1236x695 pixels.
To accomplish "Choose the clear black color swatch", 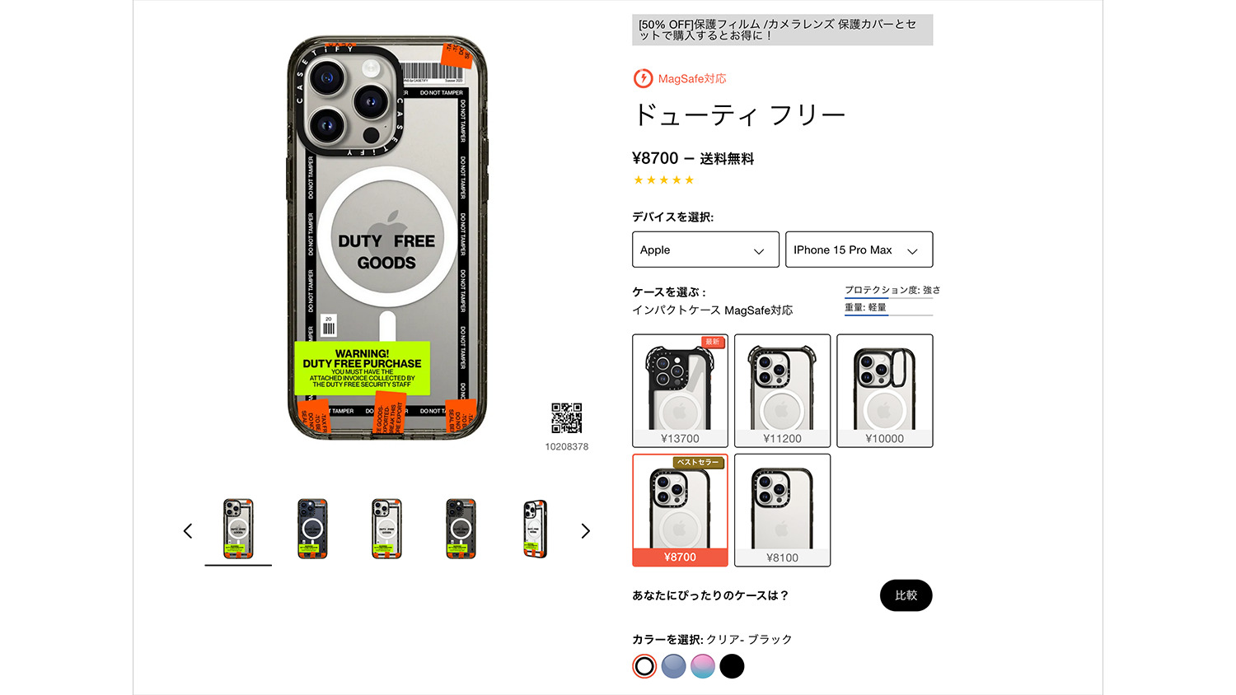I will [x=644, y=666].
